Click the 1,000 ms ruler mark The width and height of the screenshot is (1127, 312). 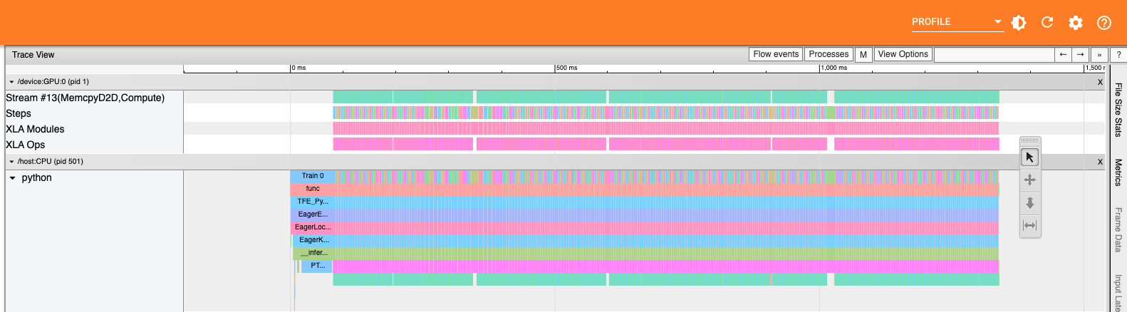coord(833,68)
